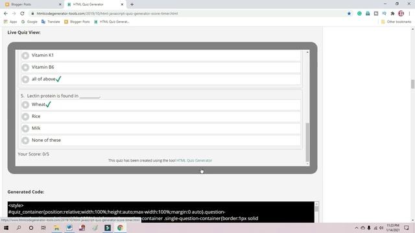The width and height of the screenshot is (415, 233).
Task: Open the green Camtasia taskbar icon
Action: coord(108,228)
